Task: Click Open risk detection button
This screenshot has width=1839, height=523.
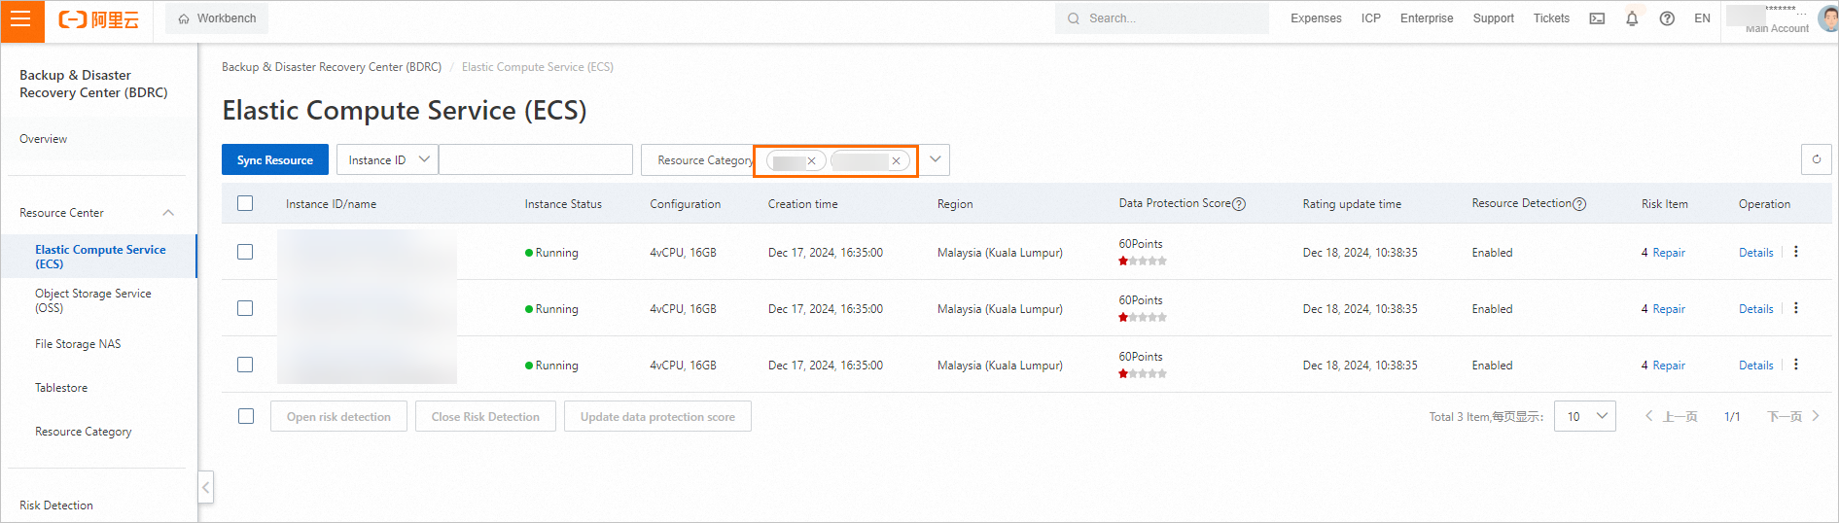Action: 338,416
